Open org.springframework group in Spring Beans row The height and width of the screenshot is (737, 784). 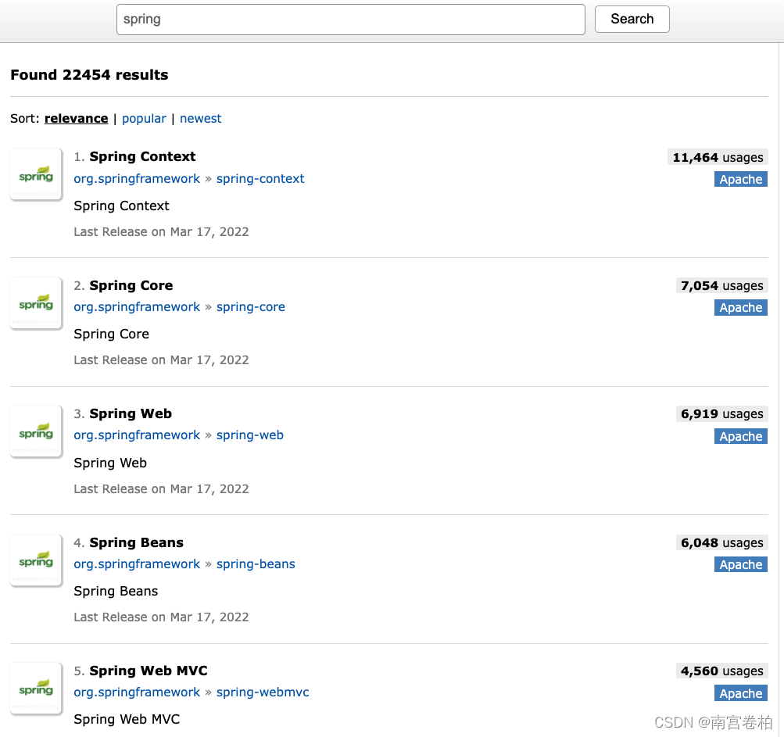tap(137, 564)
